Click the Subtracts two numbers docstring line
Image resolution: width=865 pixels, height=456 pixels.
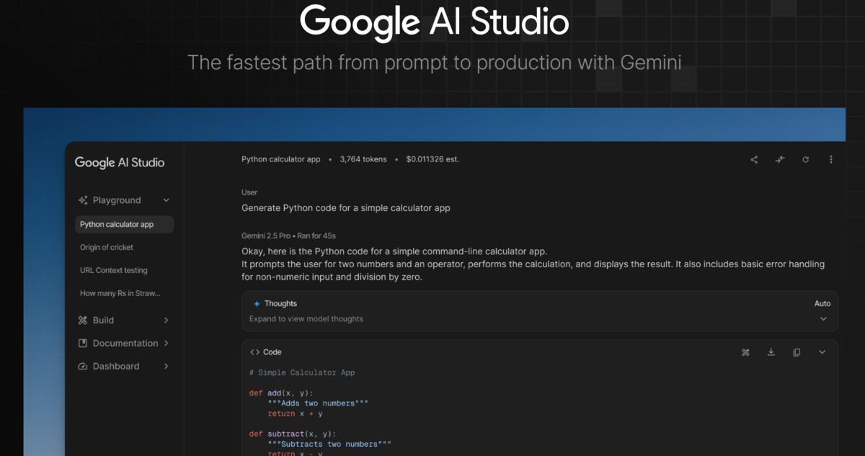coord(329,444)
